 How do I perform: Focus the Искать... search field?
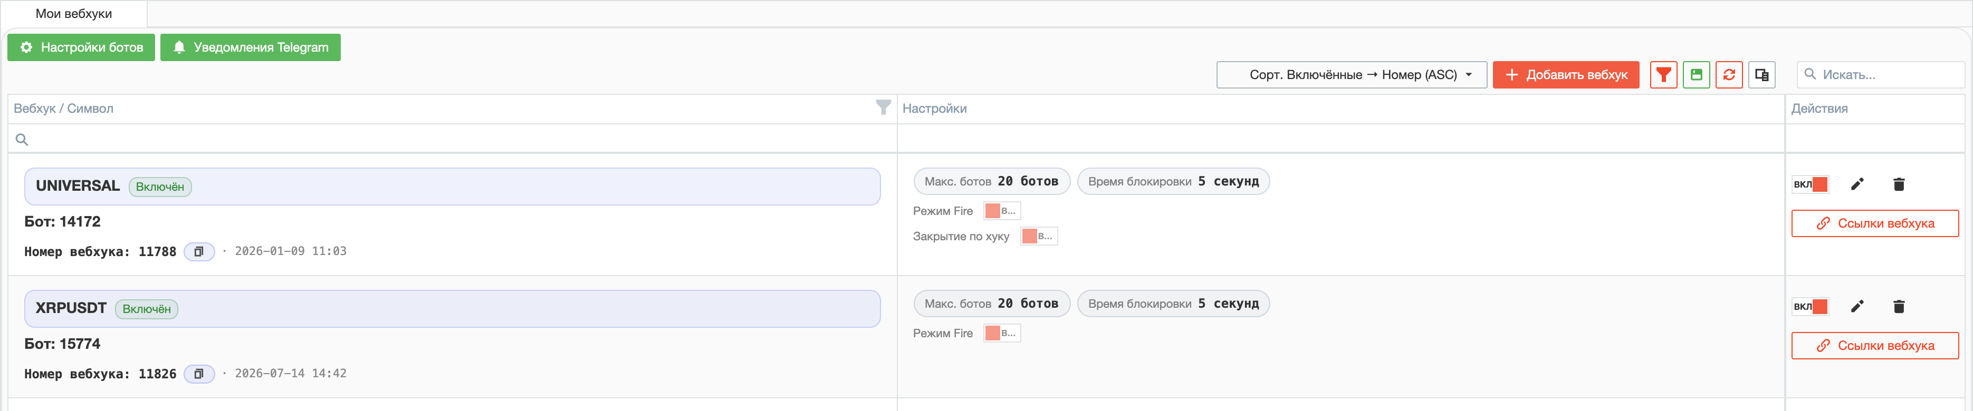(1881, 75)
